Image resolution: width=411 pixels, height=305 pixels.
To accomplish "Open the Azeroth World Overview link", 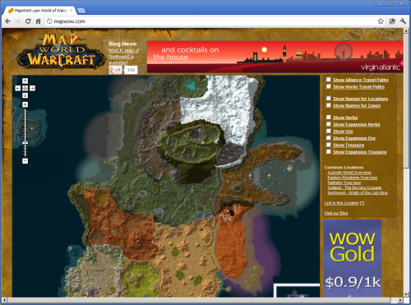I will [x=349, y=173].
